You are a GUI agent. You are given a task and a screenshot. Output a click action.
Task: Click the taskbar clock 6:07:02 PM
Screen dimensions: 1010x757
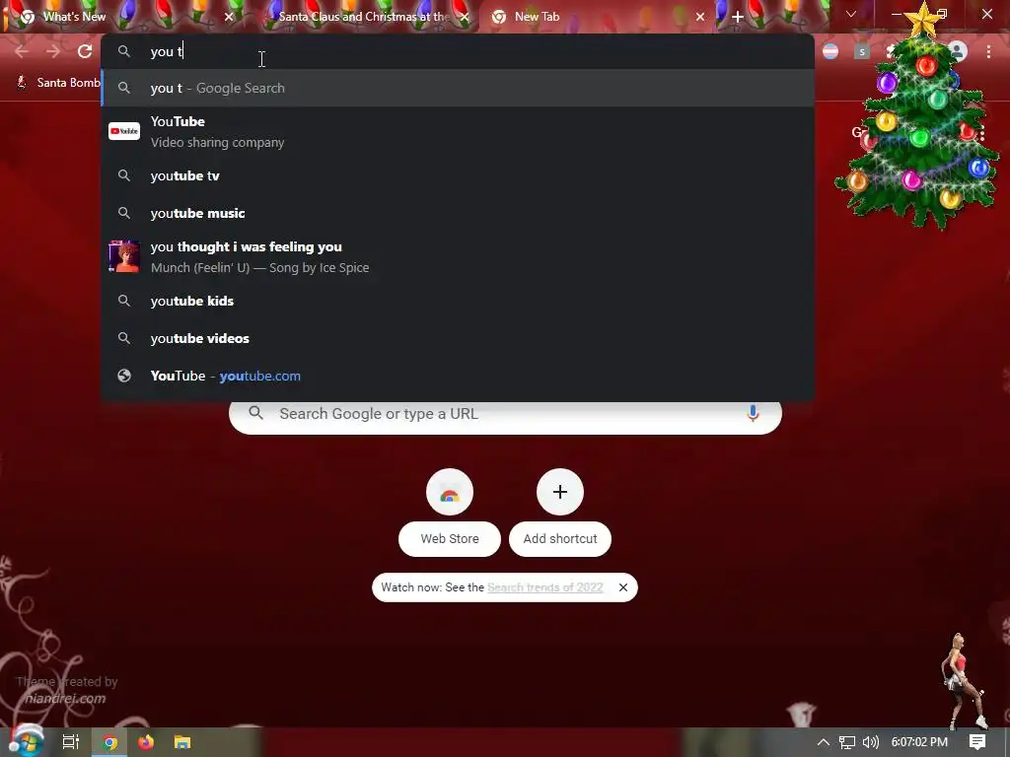click(919, 742)
